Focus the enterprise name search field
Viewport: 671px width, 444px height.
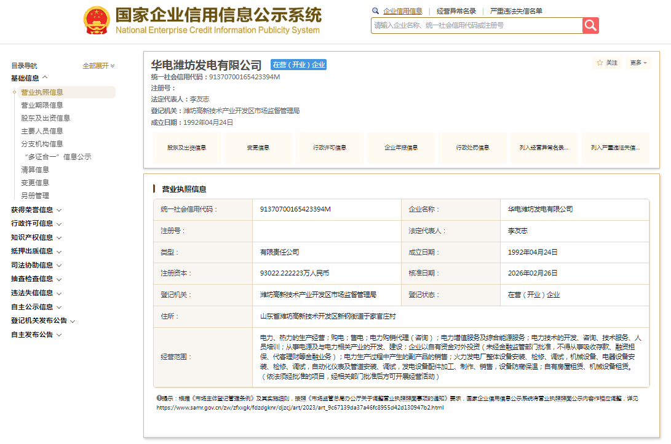pos(477,25)
